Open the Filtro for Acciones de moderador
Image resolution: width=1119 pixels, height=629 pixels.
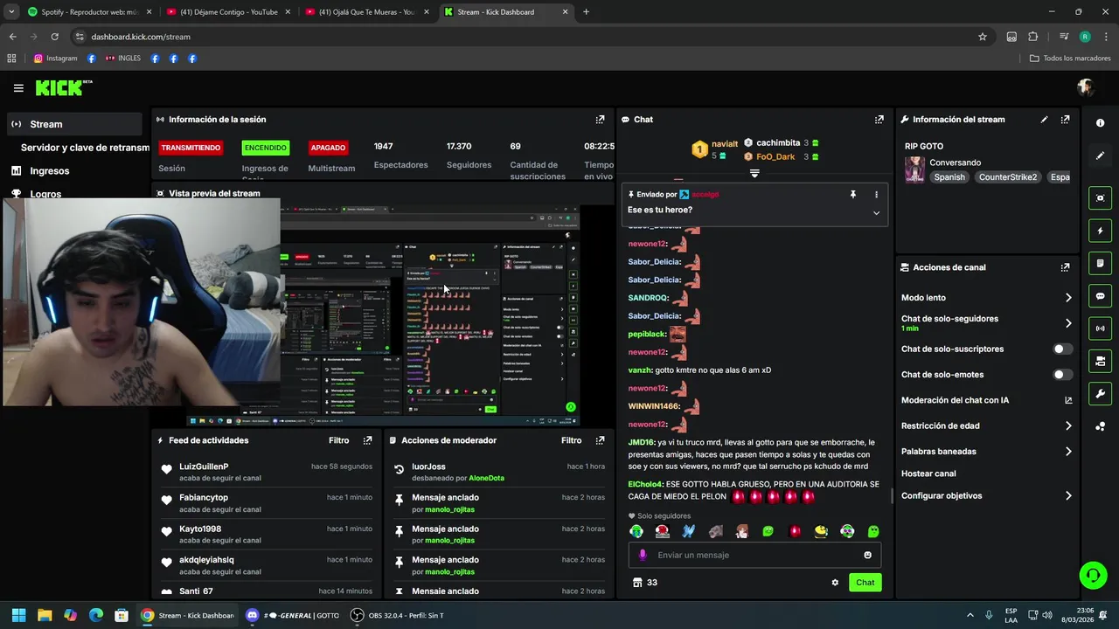572,440
